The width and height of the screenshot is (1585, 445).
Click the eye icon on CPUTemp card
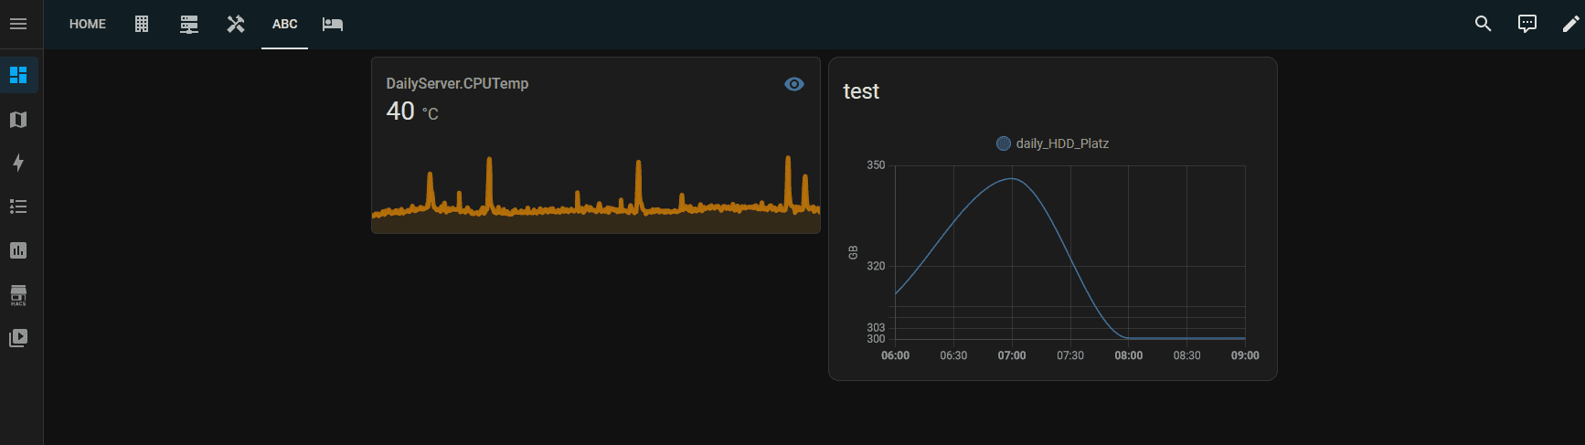tap(794, 84)
